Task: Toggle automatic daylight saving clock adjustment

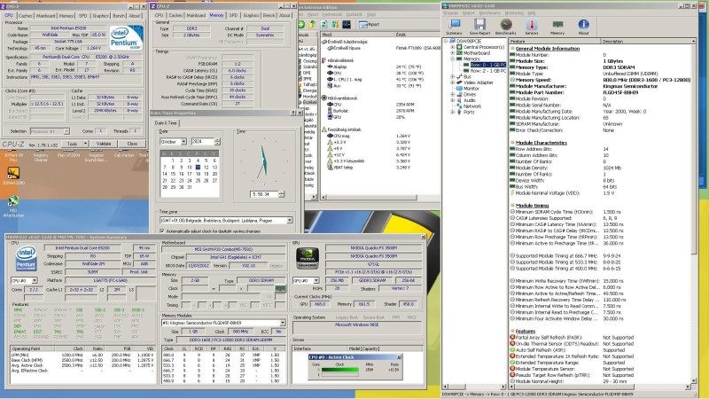Action: (x=162, y=231)
